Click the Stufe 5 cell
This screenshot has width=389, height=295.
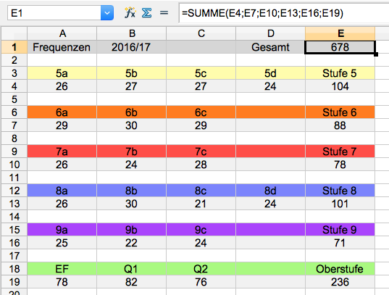point(340,73)
